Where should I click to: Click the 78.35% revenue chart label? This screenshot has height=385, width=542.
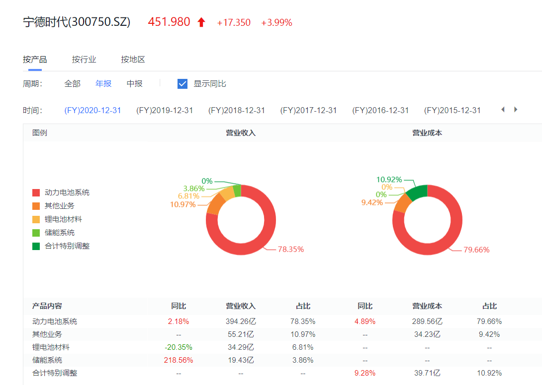pos(291,250)
